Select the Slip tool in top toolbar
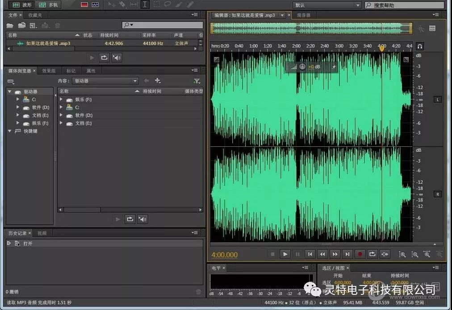 click(134, 4)
